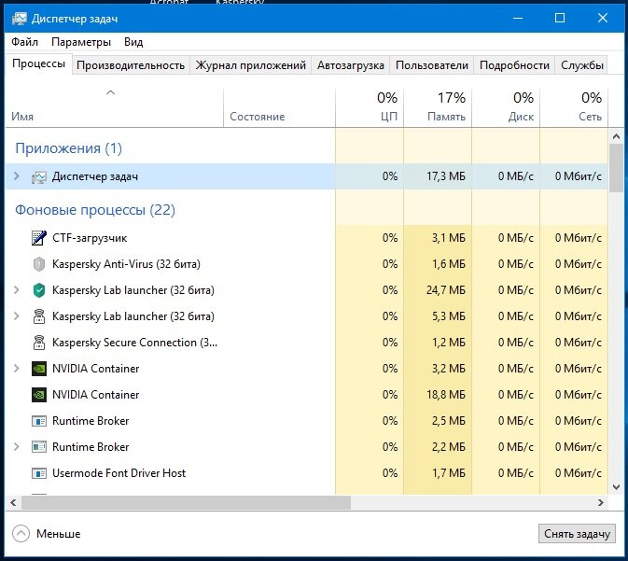Click the NVIDIA Container icon using 18,8 МБ
This screenshot has width=628, height=561.
point(39,395)
